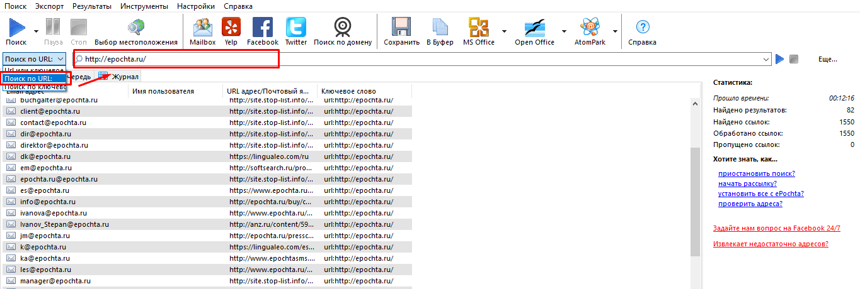The height and width of the screenshot is (289, 860).
Task: Select row dir@epochta.ru
Action: click(x=208, y=134)
